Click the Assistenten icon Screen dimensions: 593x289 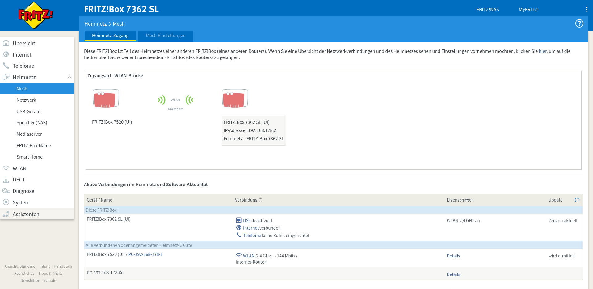6,214
